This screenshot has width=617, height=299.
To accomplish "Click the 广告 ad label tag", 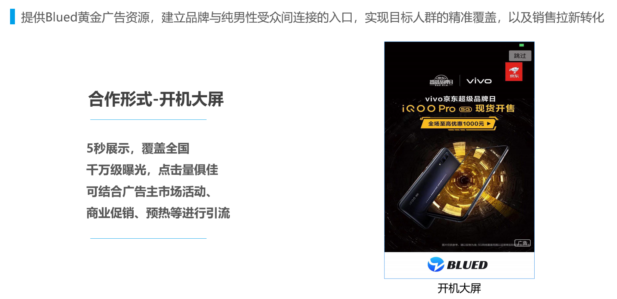I will 522,243.
